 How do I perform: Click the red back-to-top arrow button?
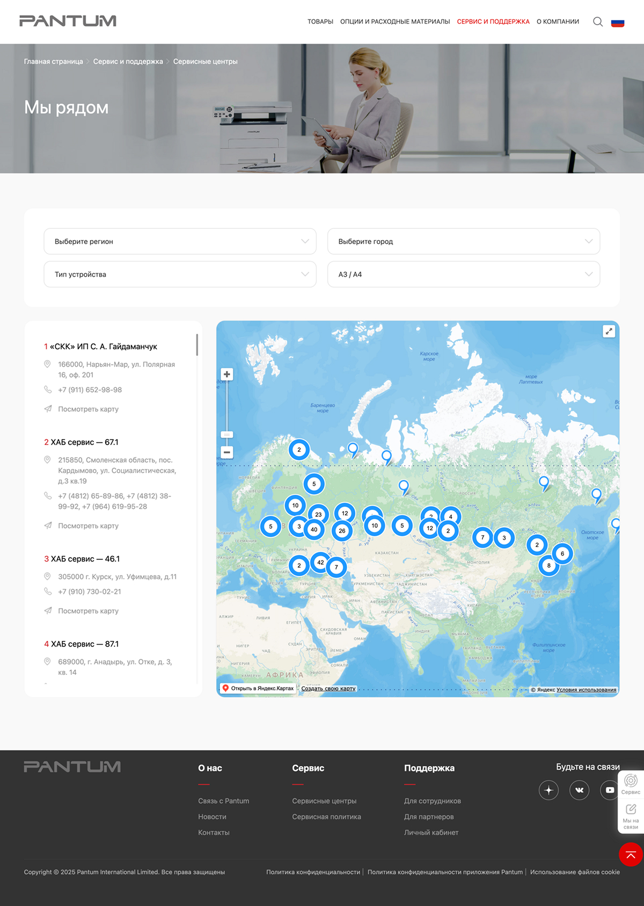pos(631,854)
